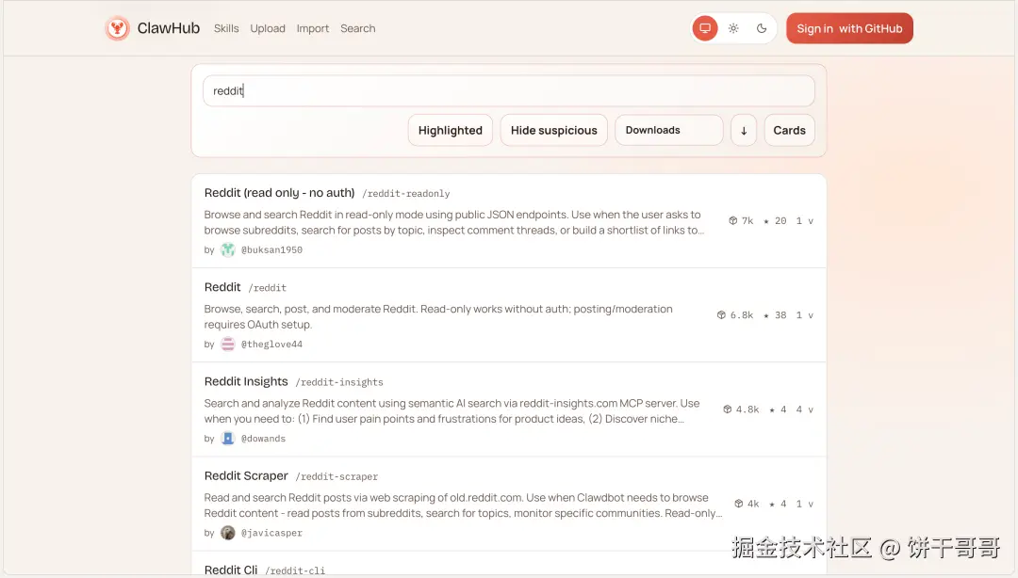Click the avatar of @theglove44
Screen dimensions: 1018x578
pyautogui.click(x=227, y=345)
